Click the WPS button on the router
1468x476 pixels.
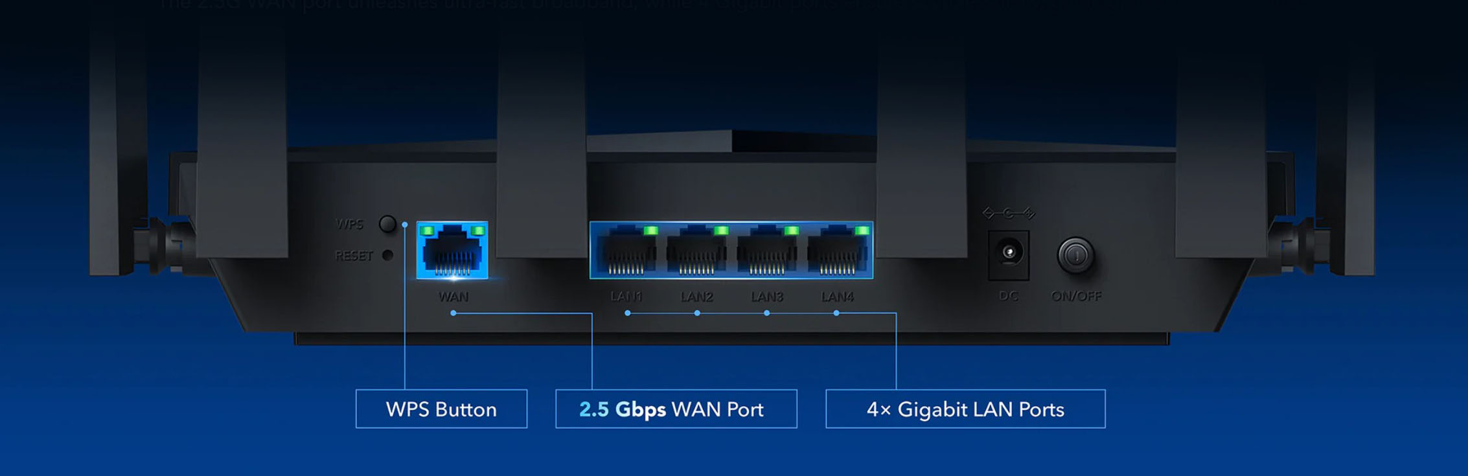[x=387, y=224]
